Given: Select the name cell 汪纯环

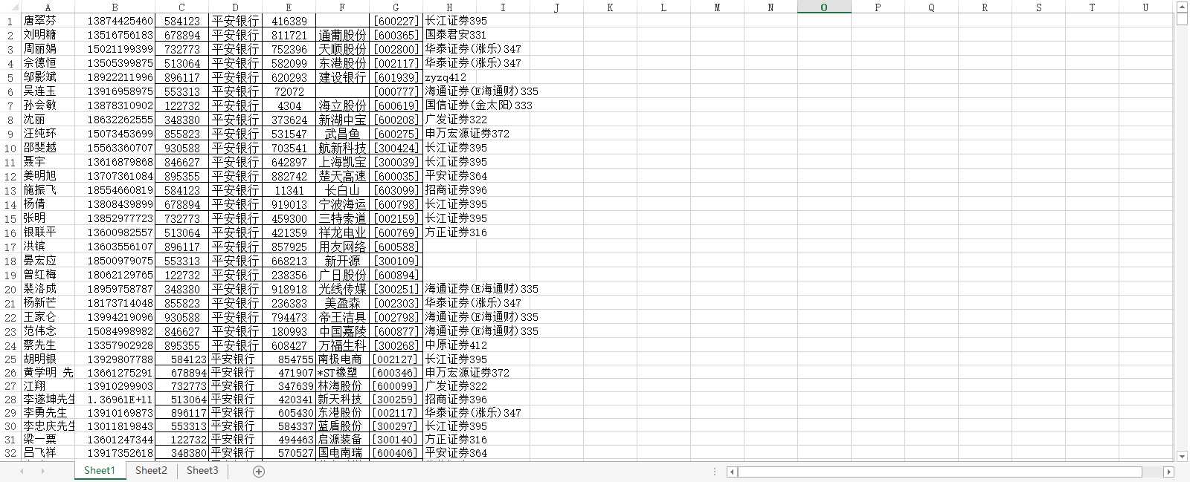Looking at the screenshot, I should [48, 134].
